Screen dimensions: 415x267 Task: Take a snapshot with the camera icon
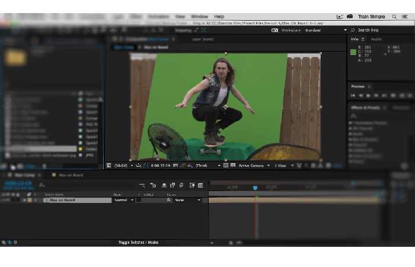click(x=175, y=166)
